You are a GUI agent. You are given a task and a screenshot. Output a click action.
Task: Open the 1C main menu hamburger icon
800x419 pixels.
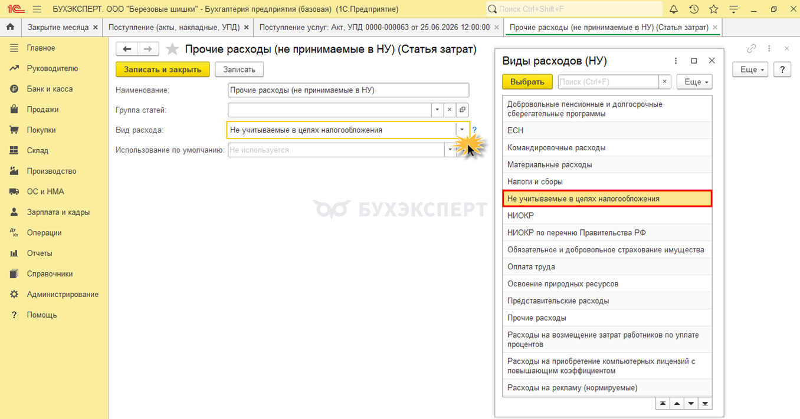37,9
